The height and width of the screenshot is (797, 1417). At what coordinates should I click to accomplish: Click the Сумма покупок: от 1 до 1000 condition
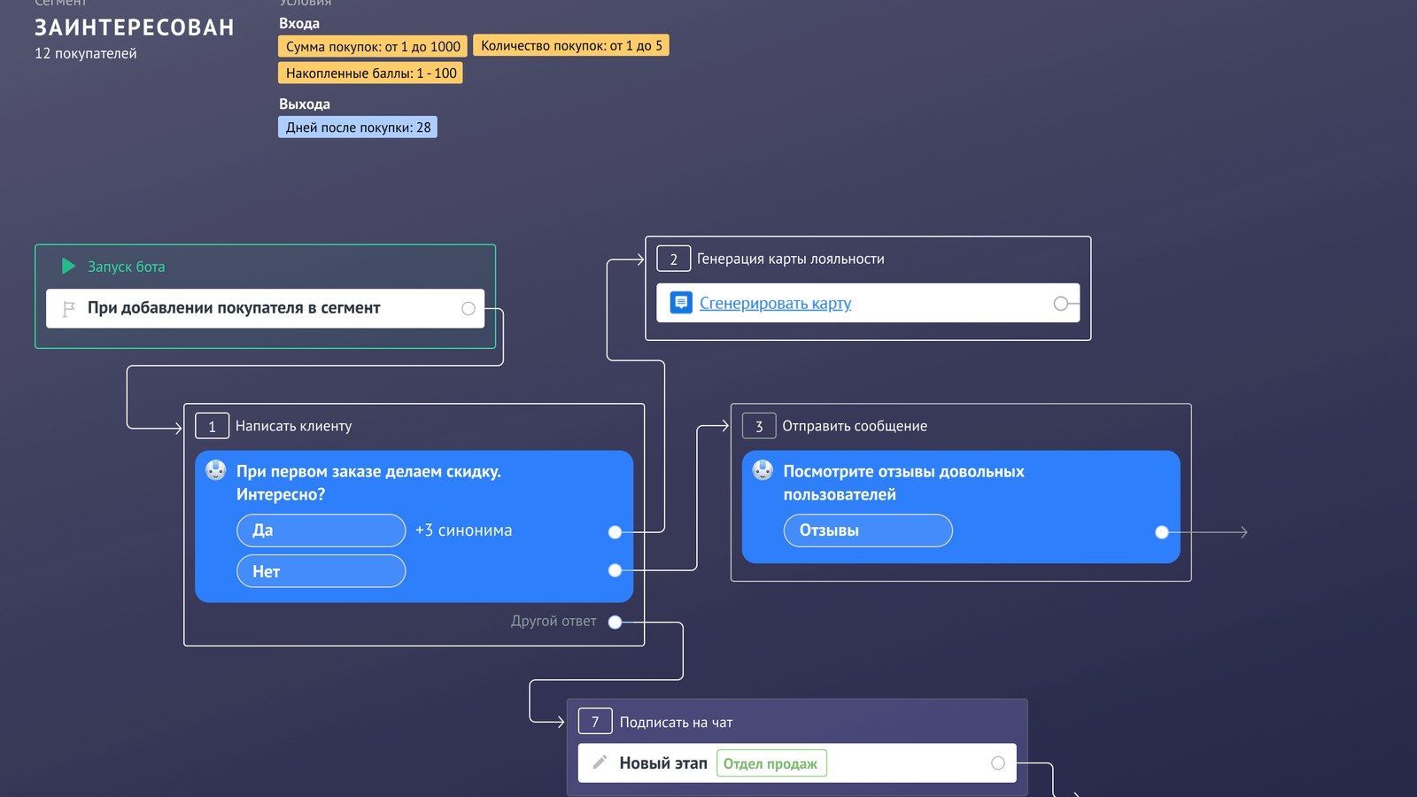[x=373, y=46]
